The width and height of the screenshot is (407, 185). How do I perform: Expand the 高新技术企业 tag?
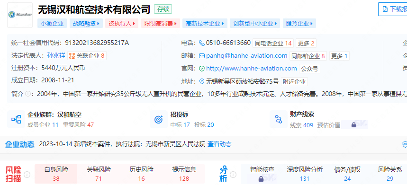click(205, 24)
